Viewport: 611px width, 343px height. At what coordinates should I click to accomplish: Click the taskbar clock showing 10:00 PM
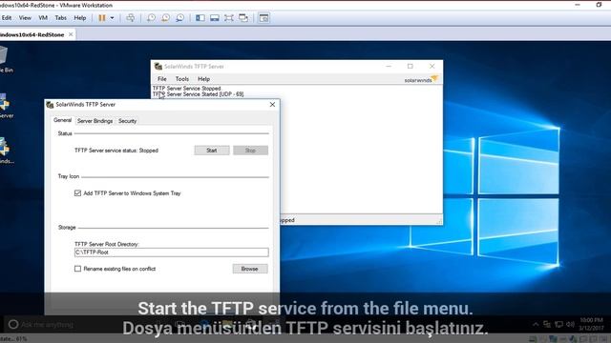[x=591, y=324]
